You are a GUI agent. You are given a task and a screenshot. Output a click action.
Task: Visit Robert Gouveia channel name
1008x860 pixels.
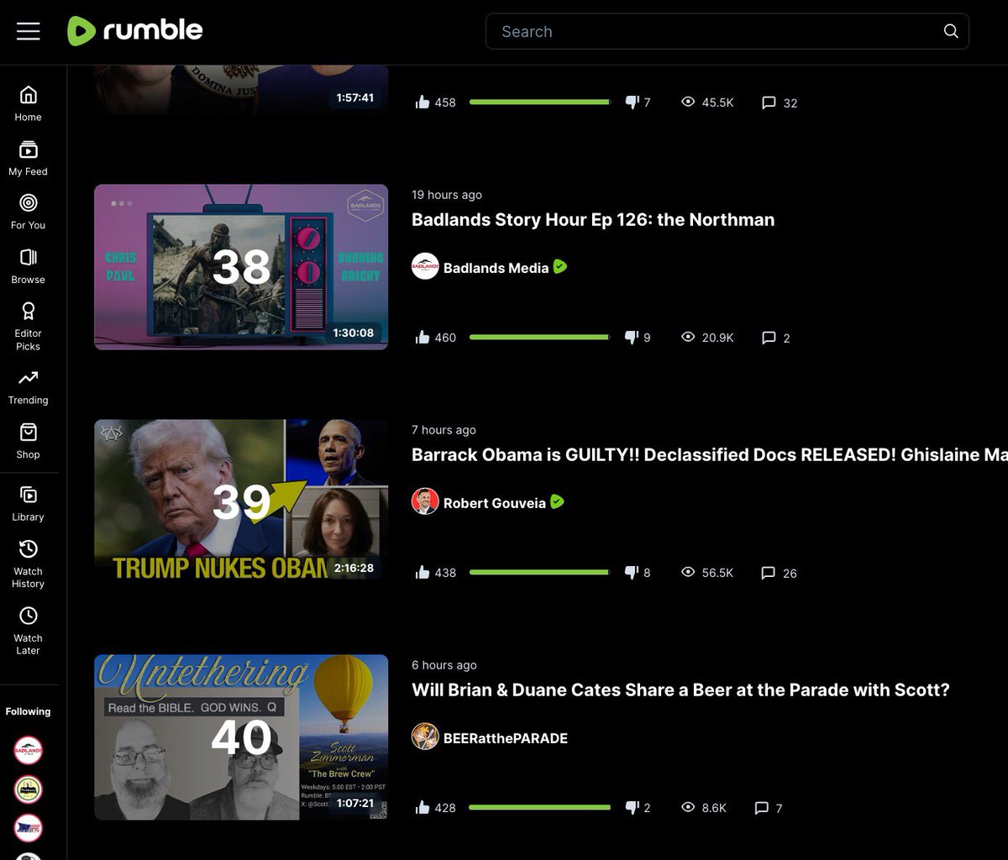[495, 503]
